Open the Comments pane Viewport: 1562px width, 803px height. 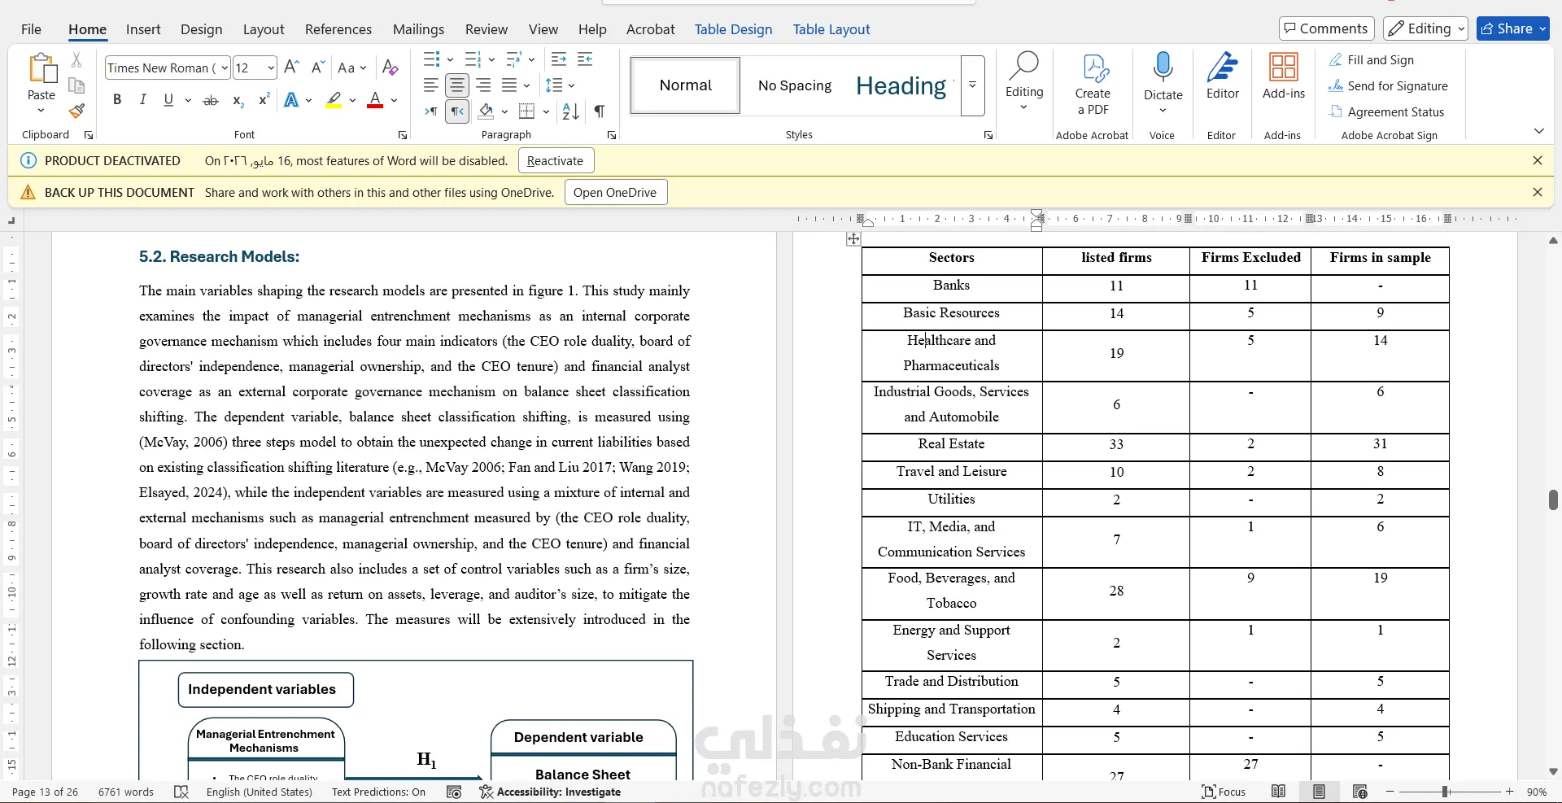pos(1326,28)
